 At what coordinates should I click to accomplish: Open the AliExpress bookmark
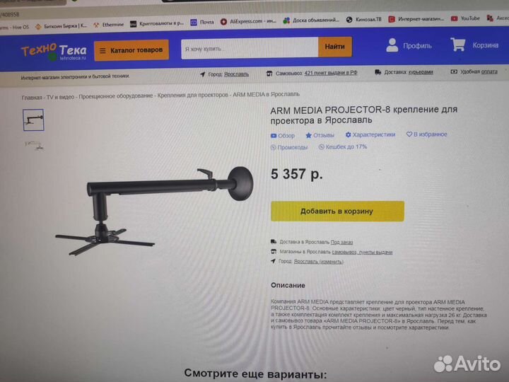coord(249,21)
